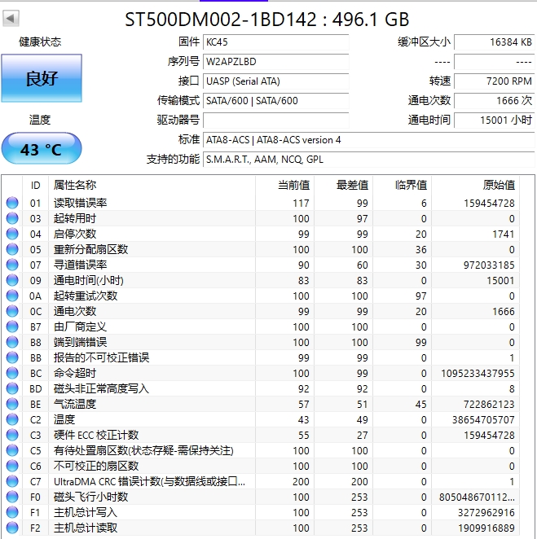Click status circle for C7 UltraDMA CRC

pyautogui.click(x=12, y=481)
